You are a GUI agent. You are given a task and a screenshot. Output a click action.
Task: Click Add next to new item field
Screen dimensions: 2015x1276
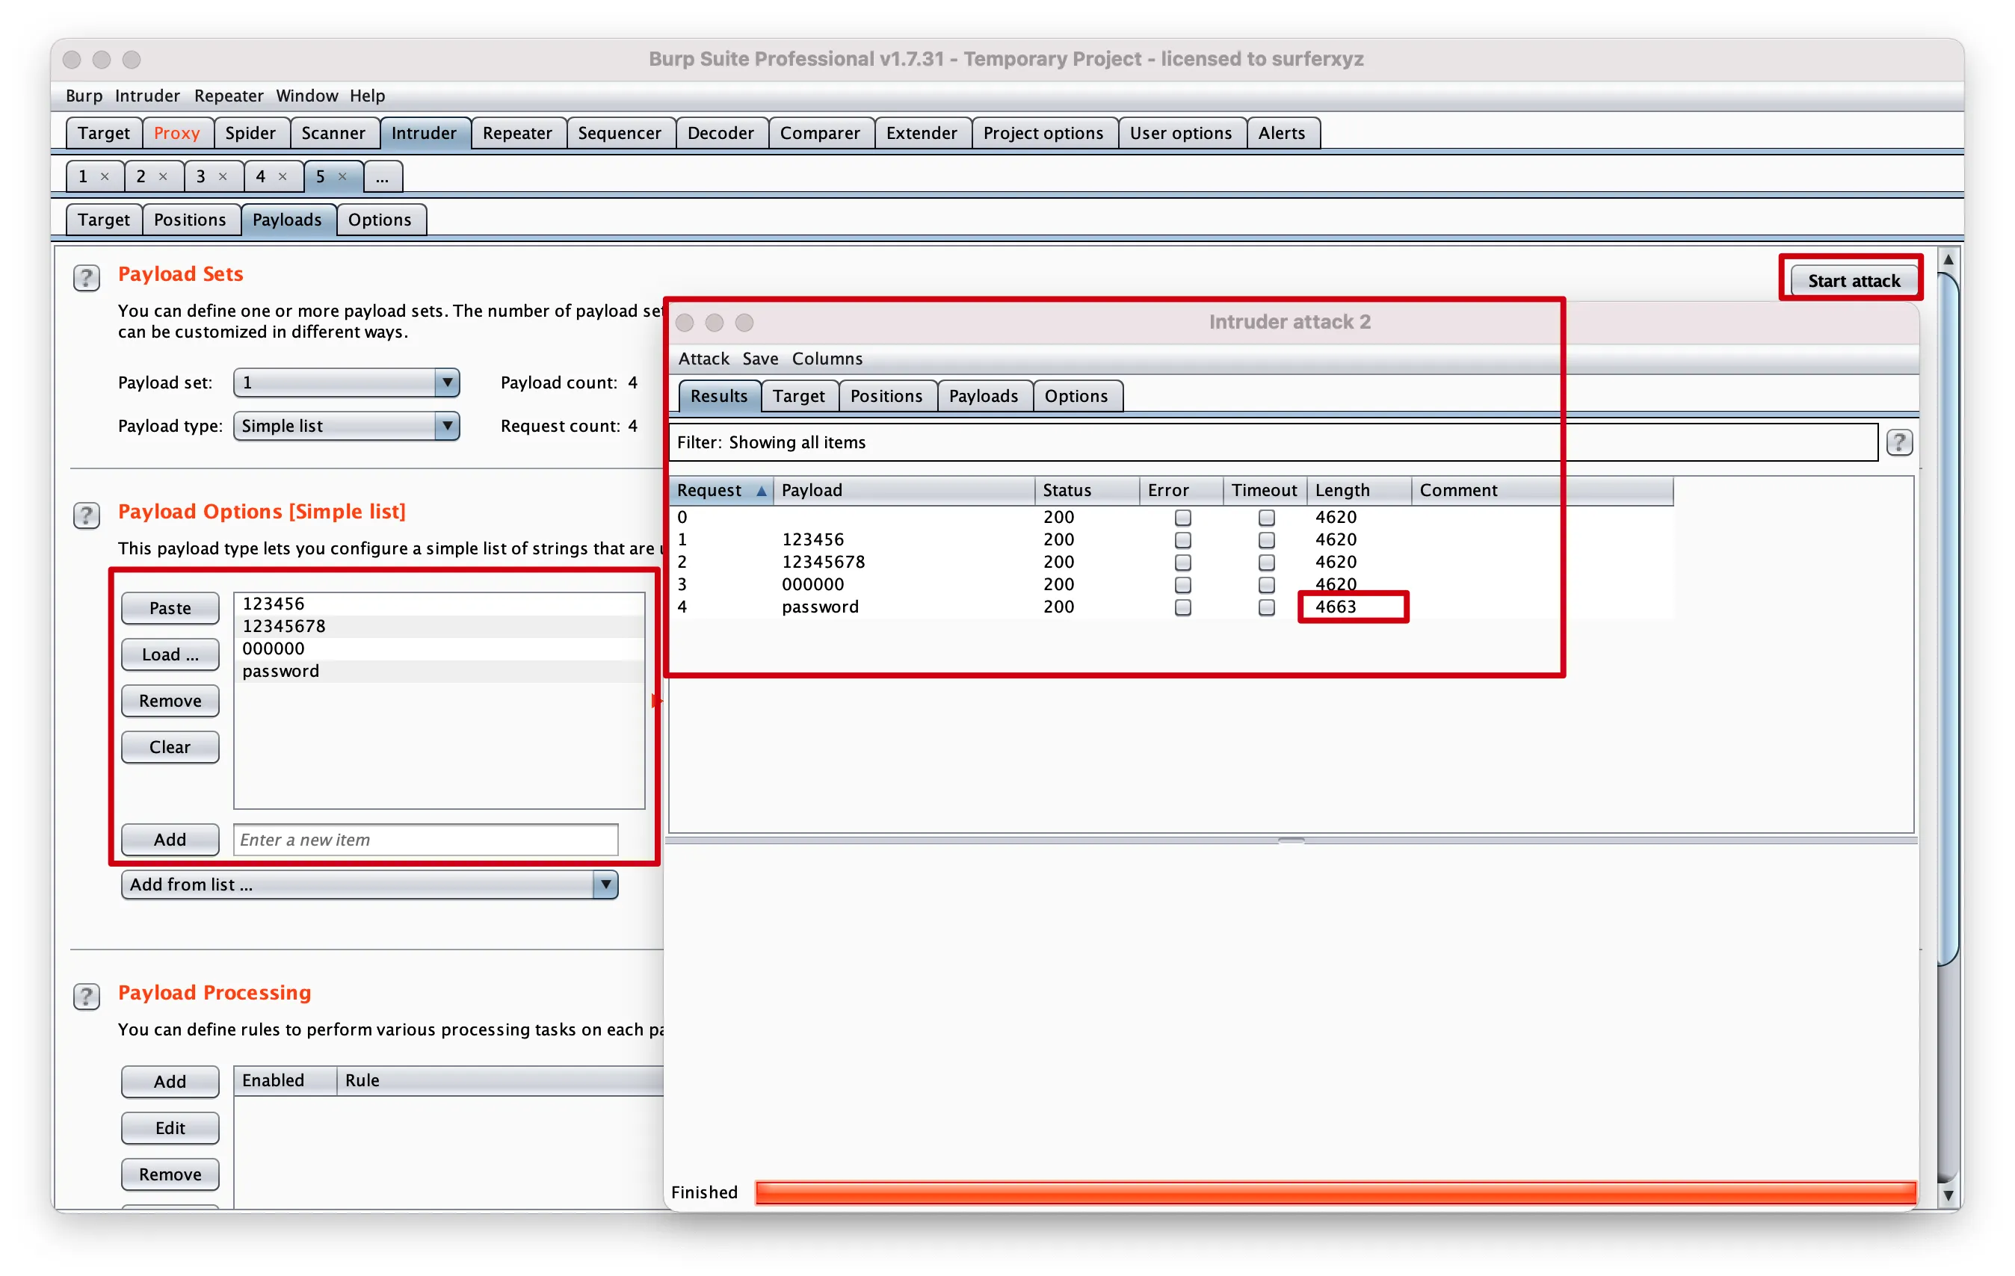point(170,840)
